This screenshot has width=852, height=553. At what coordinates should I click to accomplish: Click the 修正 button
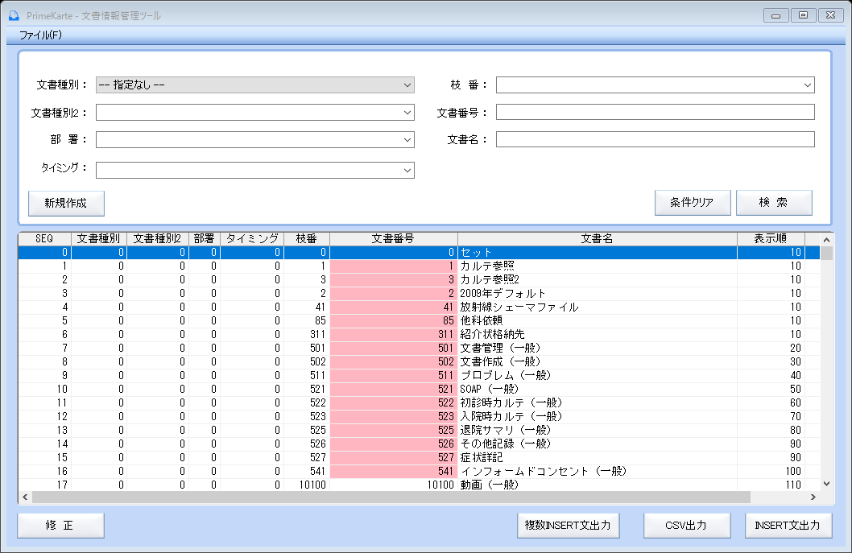pos(60,526)
